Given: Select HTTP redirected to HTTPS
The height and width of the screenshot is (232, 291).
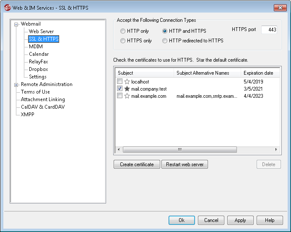Looking at the screenshot, I should (x=165, y=41).
